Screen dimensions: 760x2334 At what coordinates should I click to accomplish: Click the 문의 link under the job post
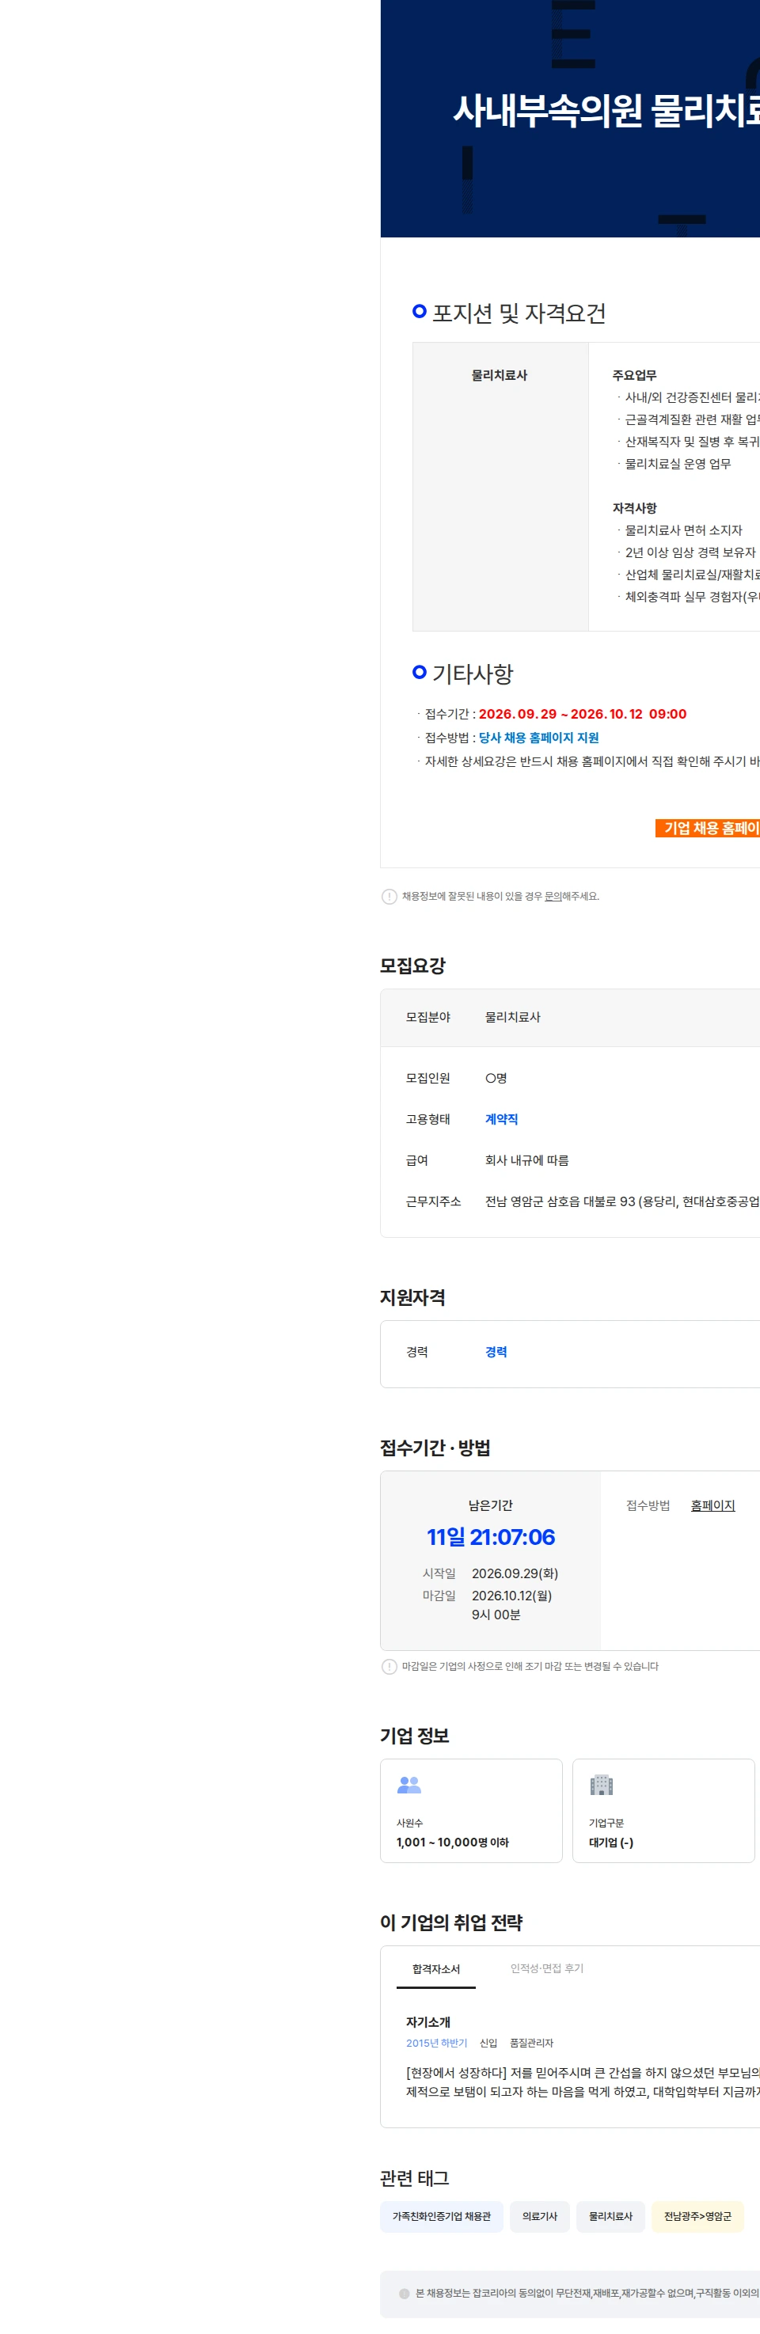tap(553, 896)
